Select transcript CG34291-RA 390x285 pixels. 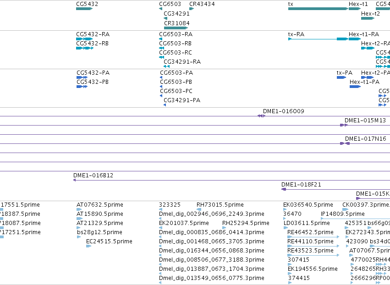182,62
